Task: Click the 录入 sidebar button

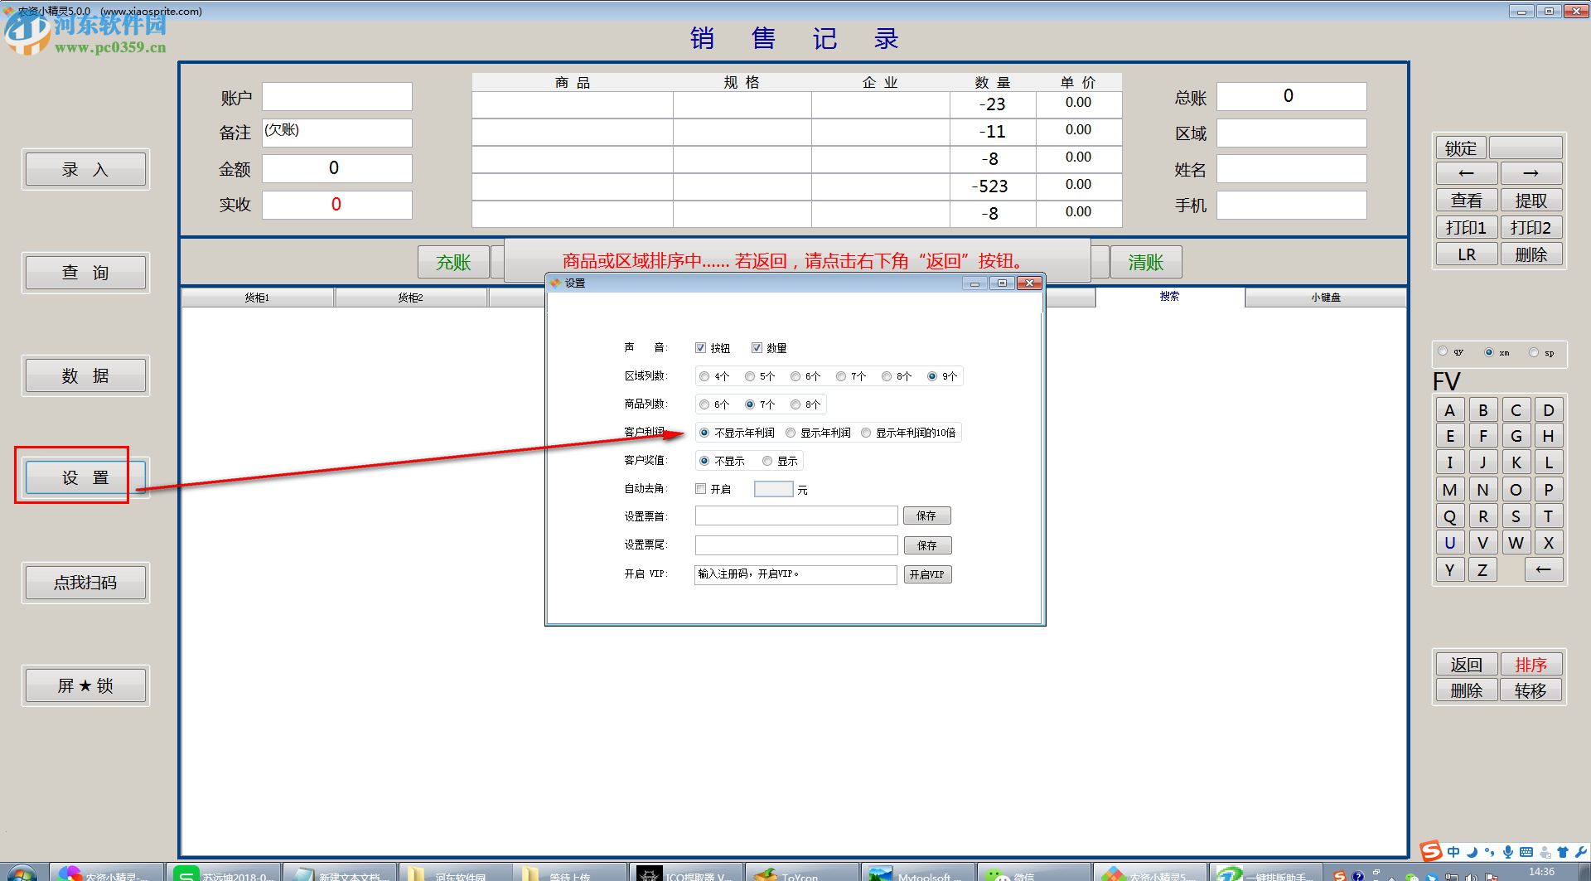Action: point(85,170)
